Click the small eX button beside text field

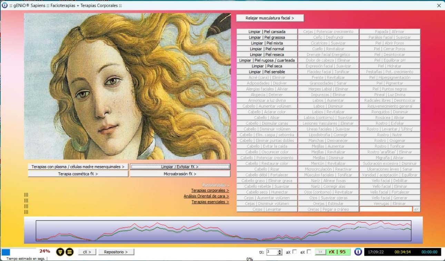pyautogui.click(x=417, y=209)
